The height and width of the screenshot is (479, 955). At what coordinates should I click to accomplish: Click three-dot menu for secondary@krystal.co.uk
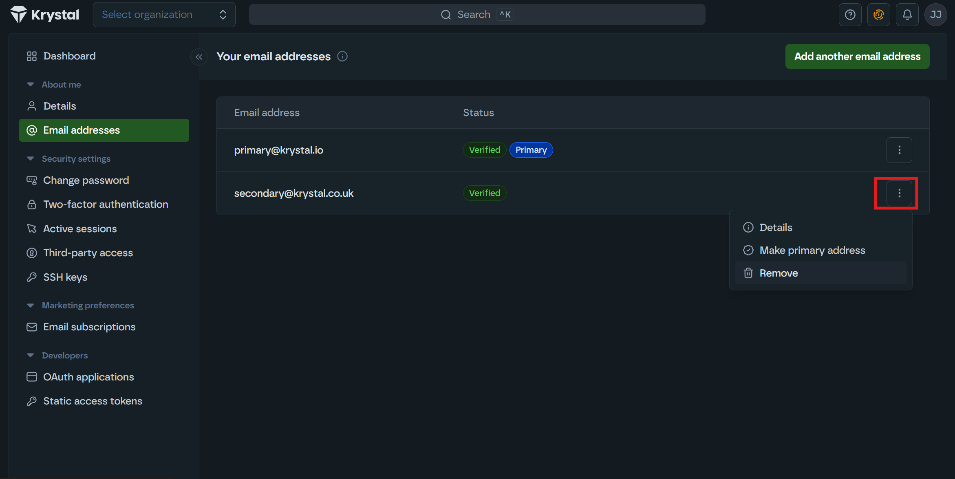pyautogui.click(x=899, y=193)
